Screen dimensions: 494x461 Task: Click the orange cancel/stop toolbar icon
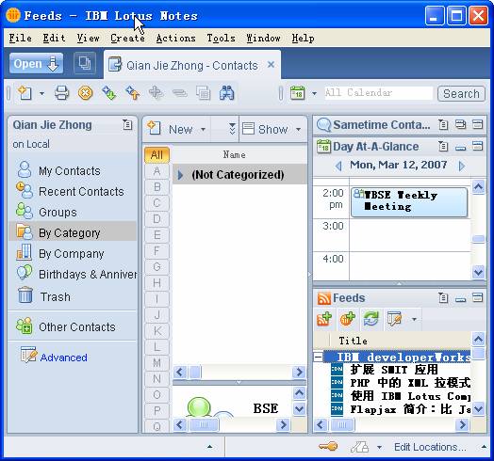(85, 93)
